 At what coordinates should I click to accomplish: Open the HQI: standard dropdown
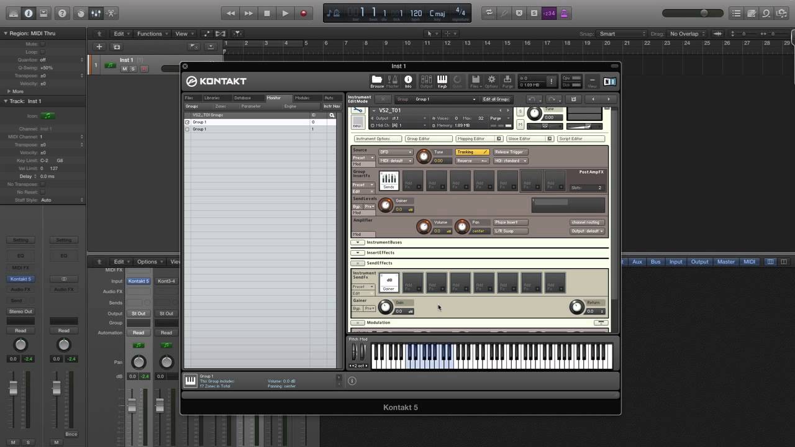510,161
